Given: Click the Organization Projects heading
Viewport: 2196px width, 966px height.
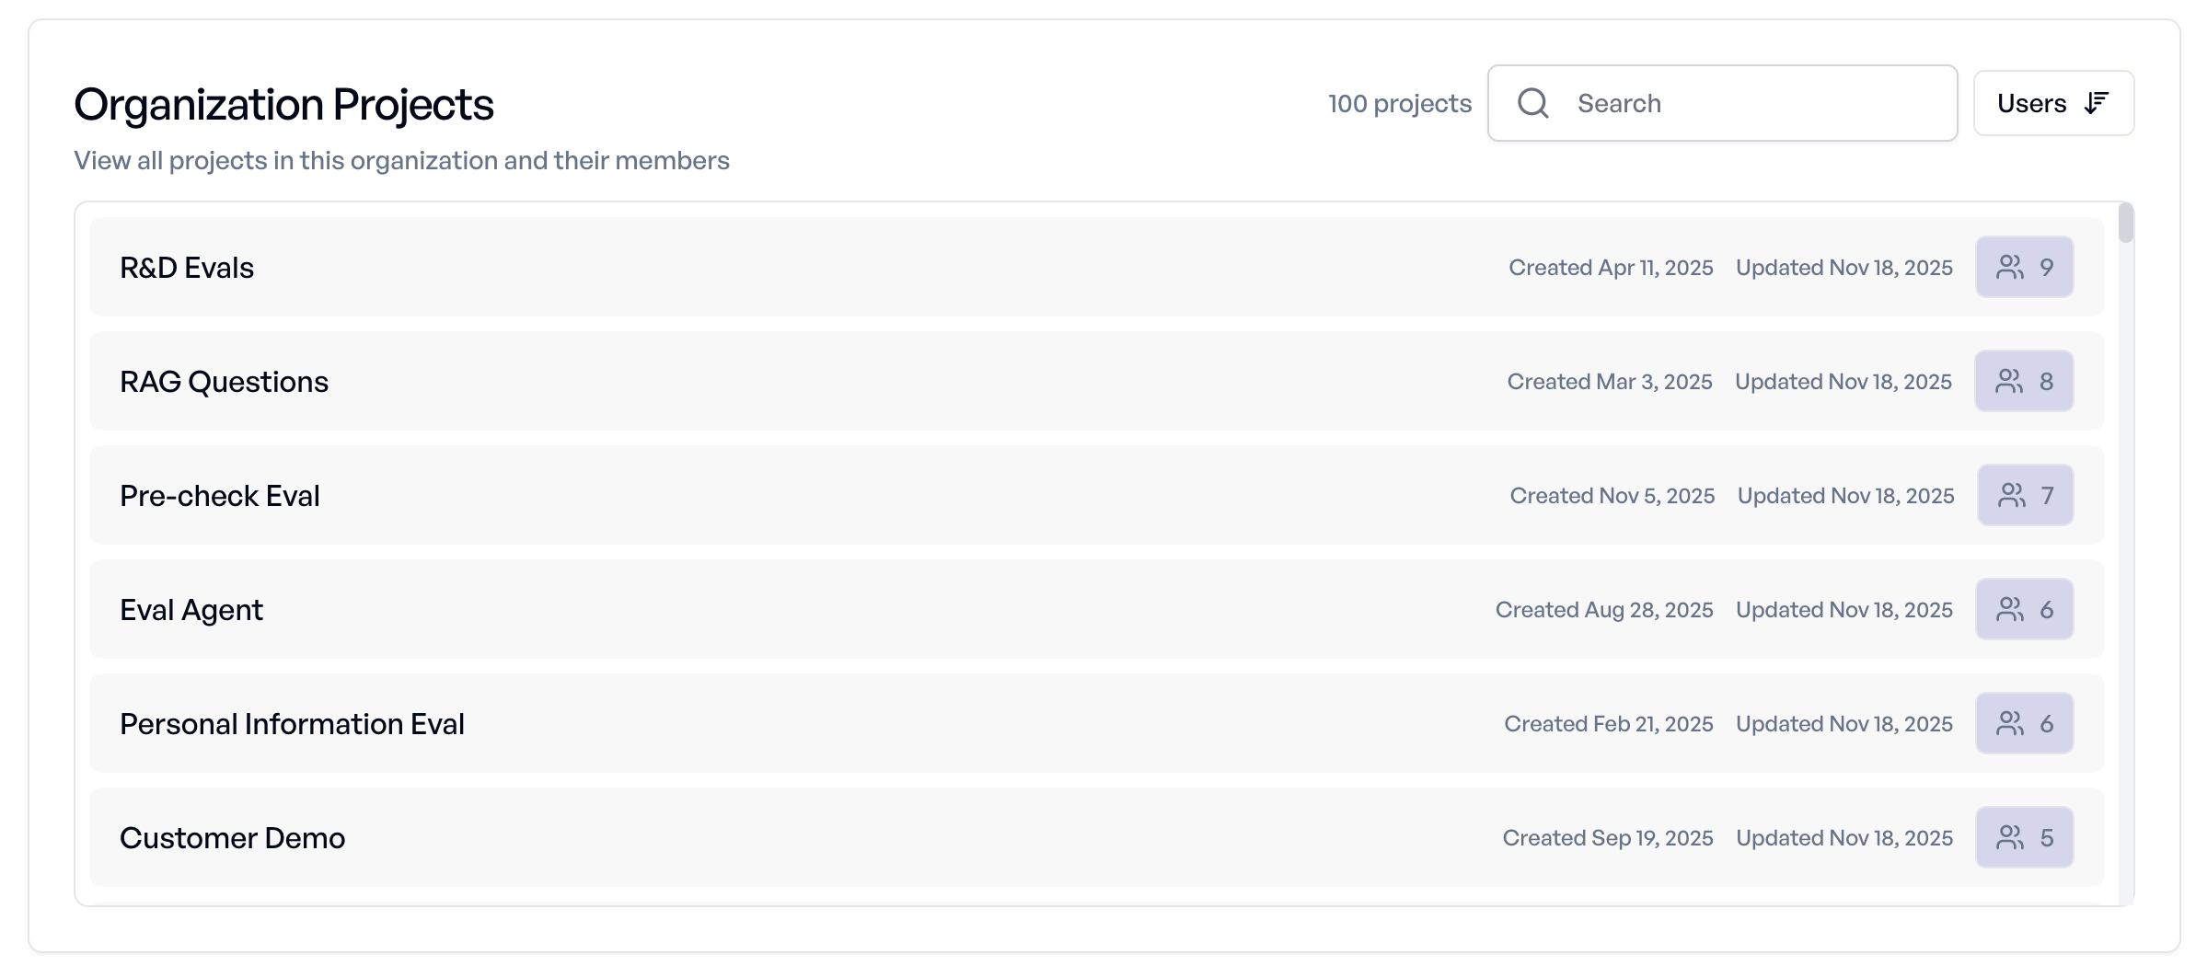Looking at the screenshot, I should coord(283,105).
